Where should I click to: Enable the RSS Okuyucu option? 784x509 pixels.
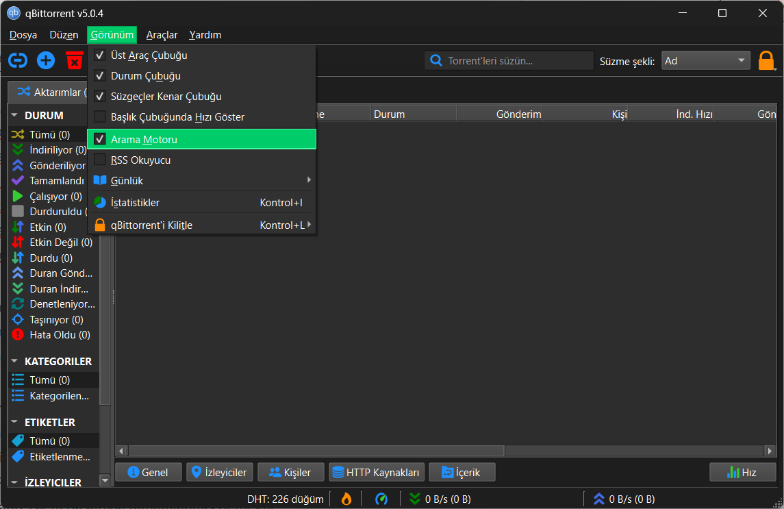pyautogui.click(x=201, y=160)
